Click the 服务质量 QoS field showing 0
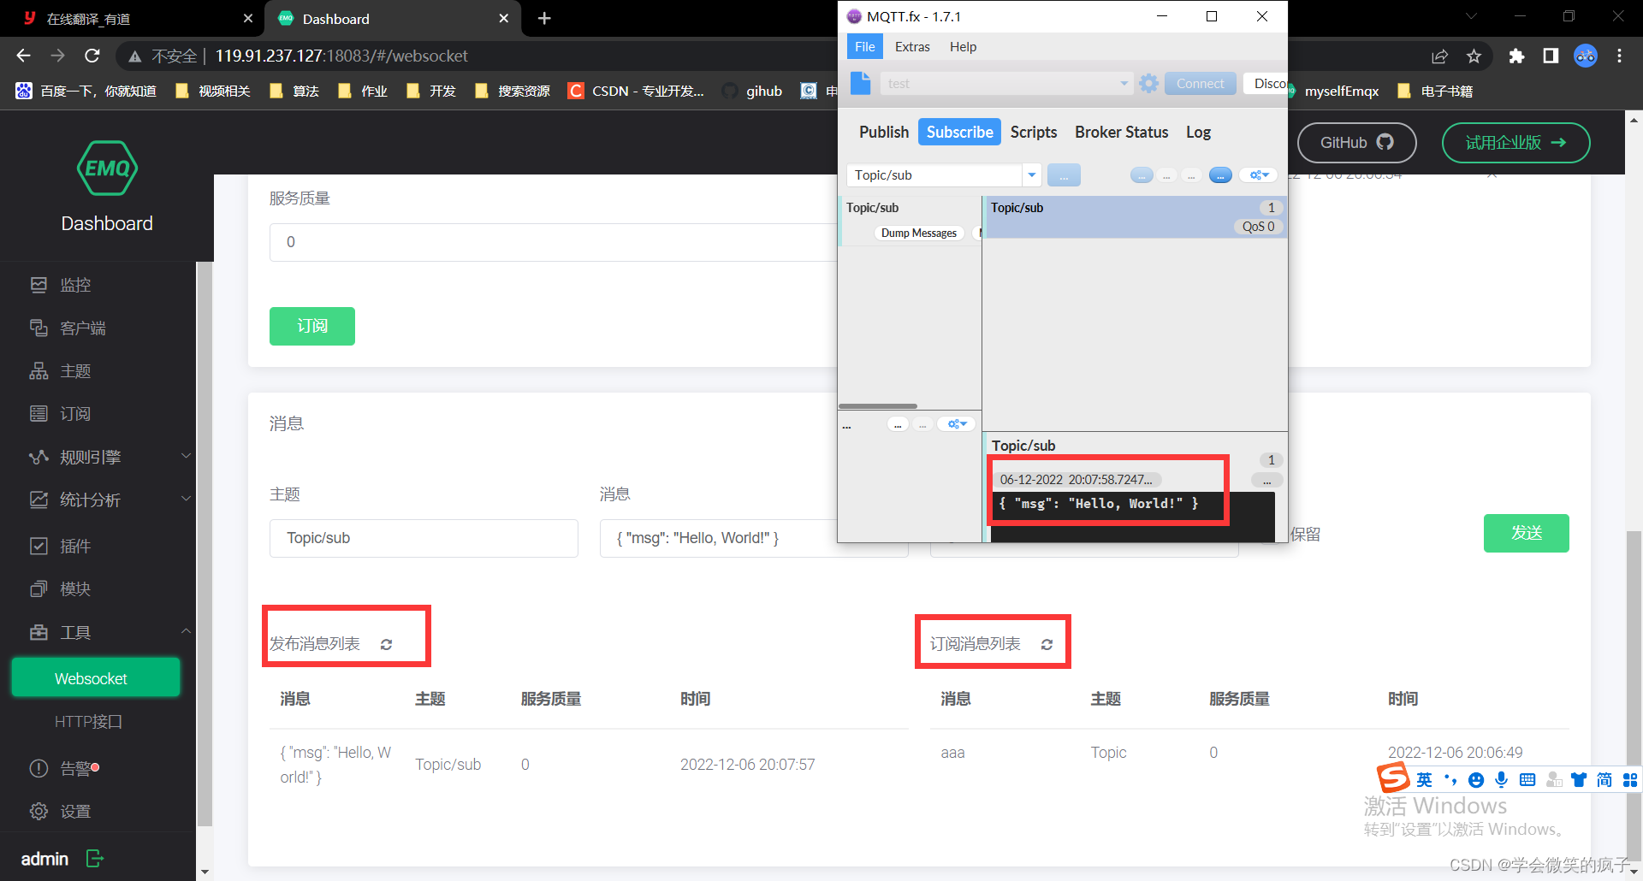Image resolution: width=1643 pixels, height=881 pixels. tap(553, 242)
